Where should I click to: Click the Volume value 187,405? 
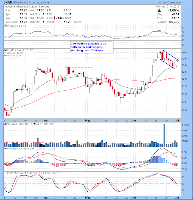click(x=174, y=22)
